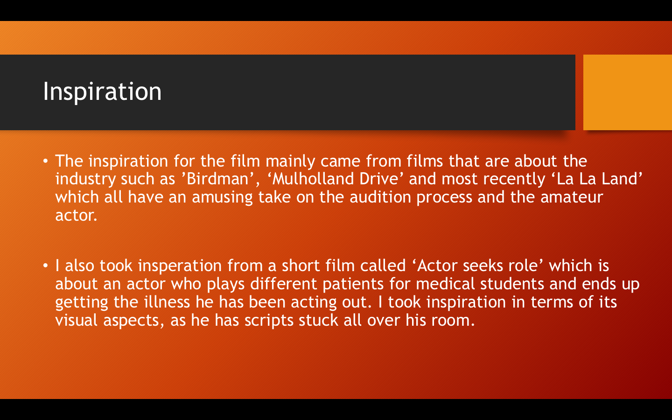Click the black letterbox bar above the slide
This screenshot has width=672, height=420.
click(336, 10)
